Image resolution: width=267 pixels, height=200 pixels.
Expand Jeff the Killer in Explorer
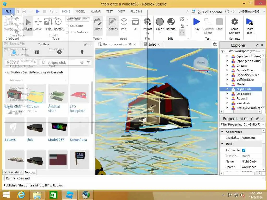coord(227,79)
